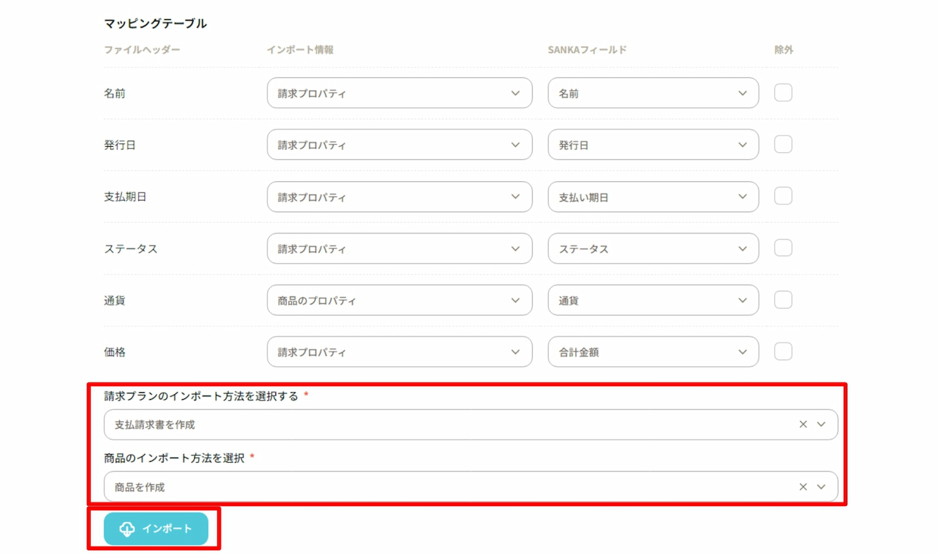Viewport: 937px width, 554px height.
Task: Check the exclude box for 支払期日 row
Action: 783,197
